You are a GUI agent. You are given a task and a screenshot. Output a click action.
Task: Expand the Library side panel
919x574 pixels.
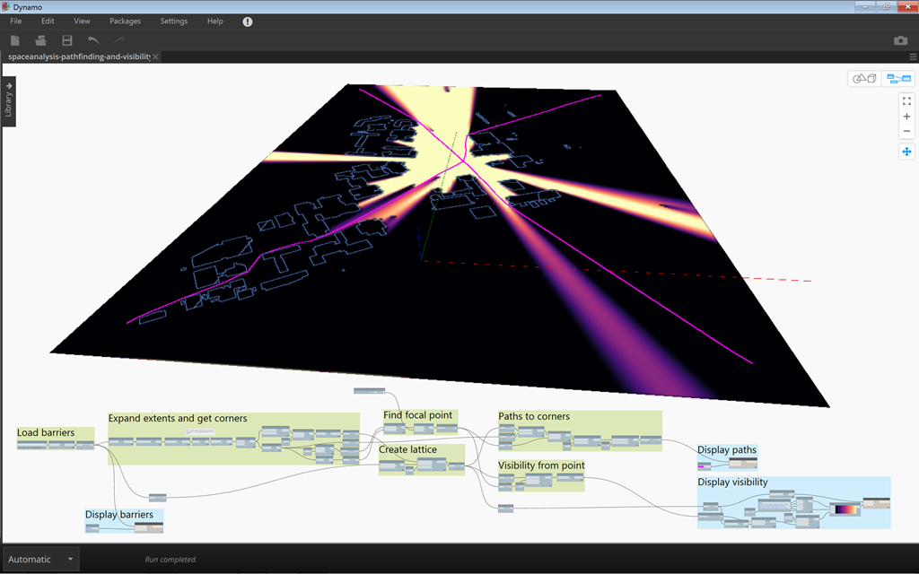point(9,100)
